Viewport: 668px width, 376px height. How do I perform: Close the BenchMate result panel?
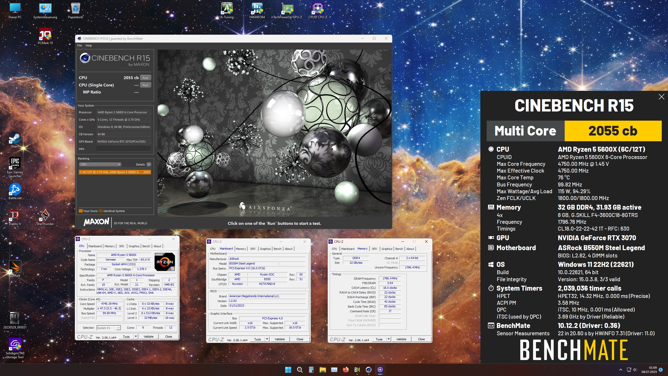(661, 97)
